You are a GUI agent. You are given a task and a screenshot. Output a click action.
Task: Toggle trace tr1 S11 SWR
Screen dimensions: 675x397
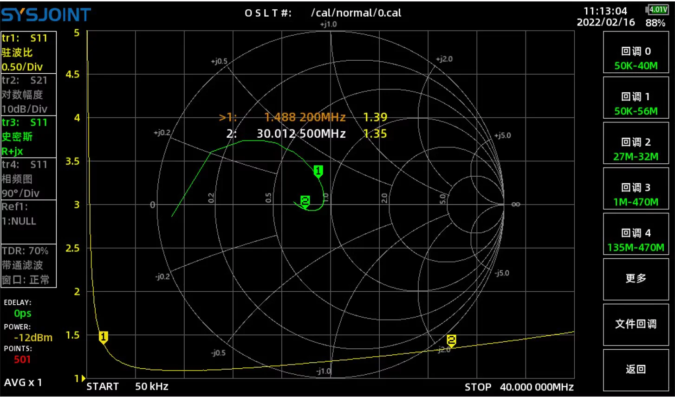(x=28, y=52)
